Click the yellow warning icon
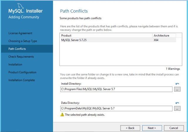Image resolution: width=188 pixels, height=132 pixels. pos(62,115)
